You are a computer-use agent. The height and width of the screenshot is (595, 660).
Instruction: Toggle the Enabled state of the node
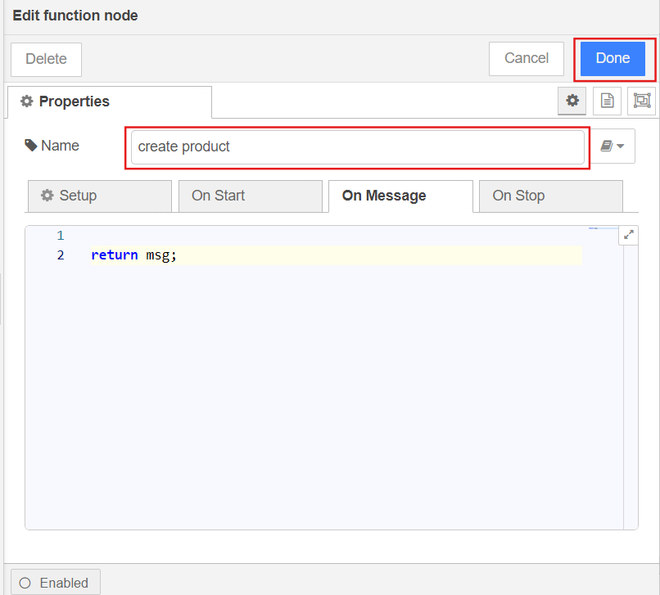click(55, 583)
